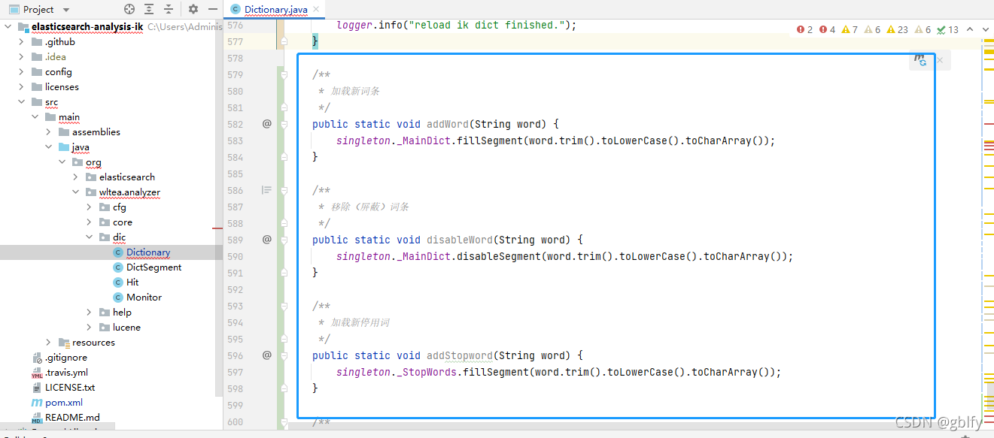Toggle rendered doc icon at line 586
The width and height of the screenshot is (994, 438).
(266, 190)
